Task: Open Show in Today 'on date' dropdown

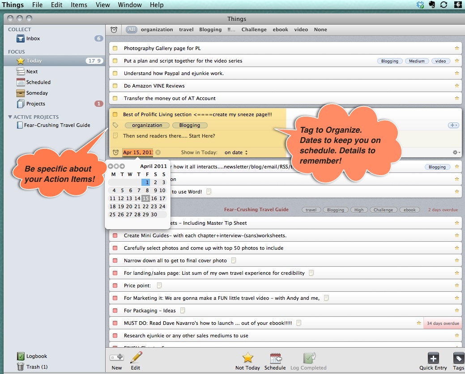Action: click(x=236, y=152)
